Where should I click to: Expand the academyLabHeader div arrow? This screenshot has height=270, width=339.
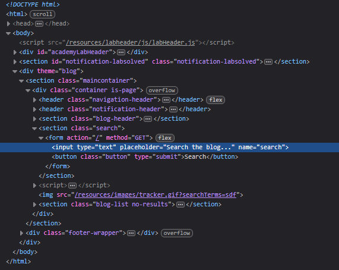(x=15, y=52)
